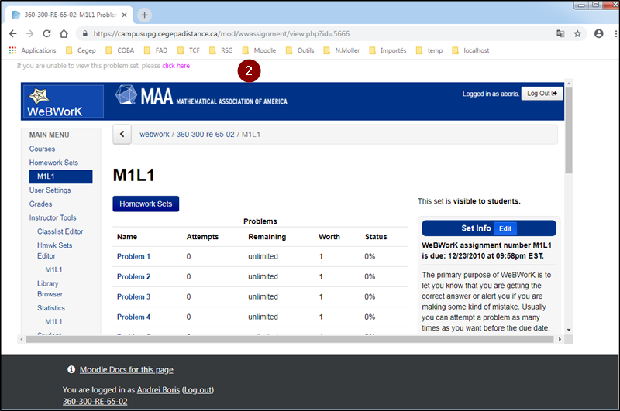
Task: Open the Chrome profile avatar icon
Action: (x=598, y=34)
